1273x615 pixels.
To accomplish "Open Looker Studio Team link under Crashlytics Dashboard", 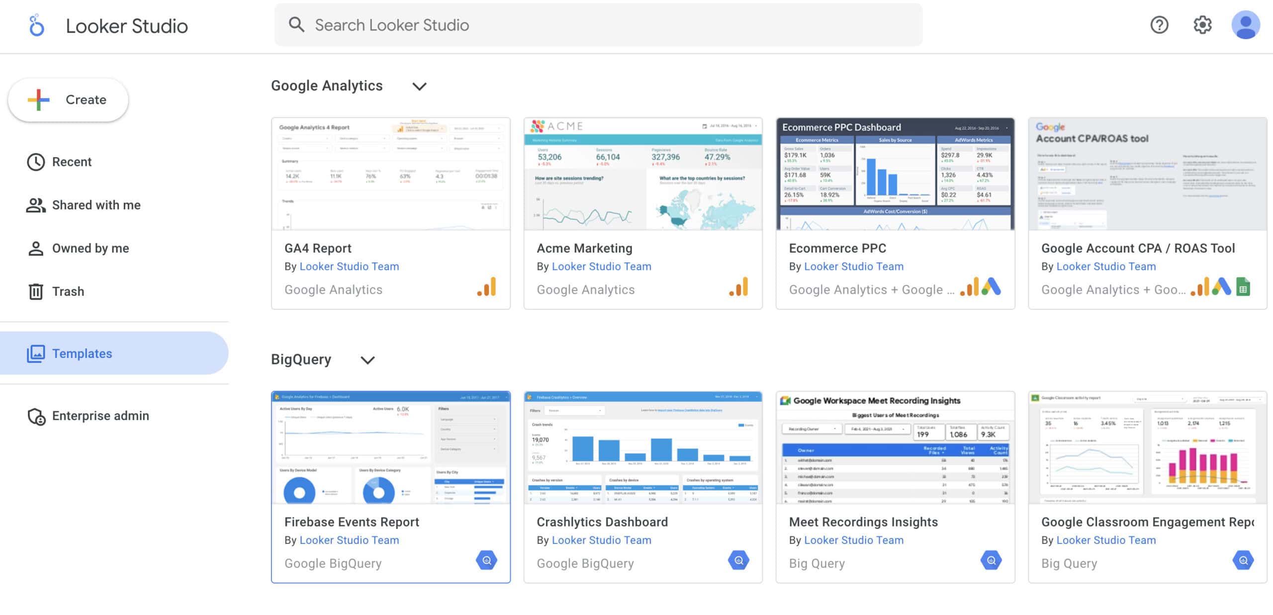I will [x=601, y=540].
